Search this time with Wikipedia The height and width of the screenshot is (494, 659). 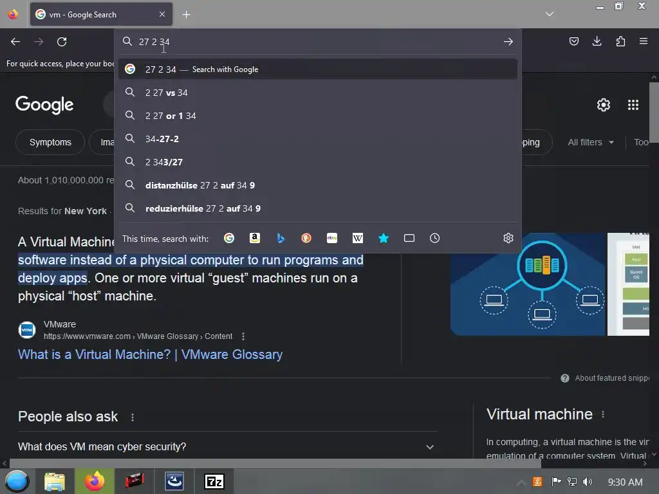[358, 238]
